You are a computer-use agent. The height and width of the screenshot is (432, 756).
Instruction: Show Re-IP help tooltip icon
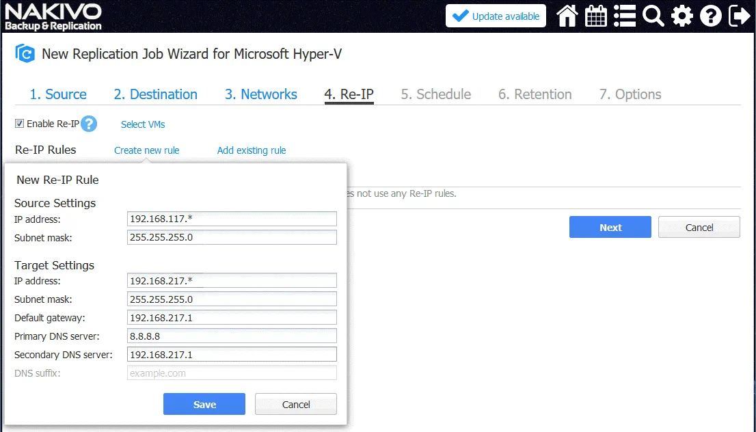click(89, 124)
